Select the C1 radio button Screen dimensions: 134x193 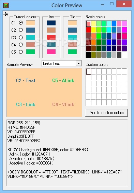click(21, 23)
